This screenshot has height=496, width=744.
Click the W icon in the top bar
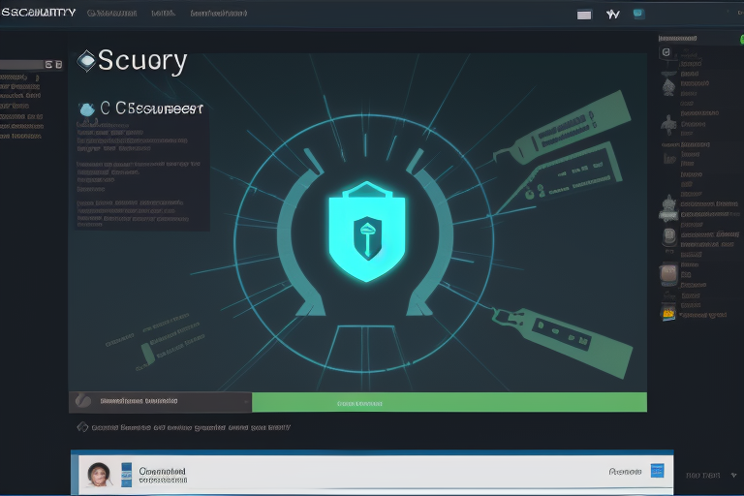(x=612, y=15)
